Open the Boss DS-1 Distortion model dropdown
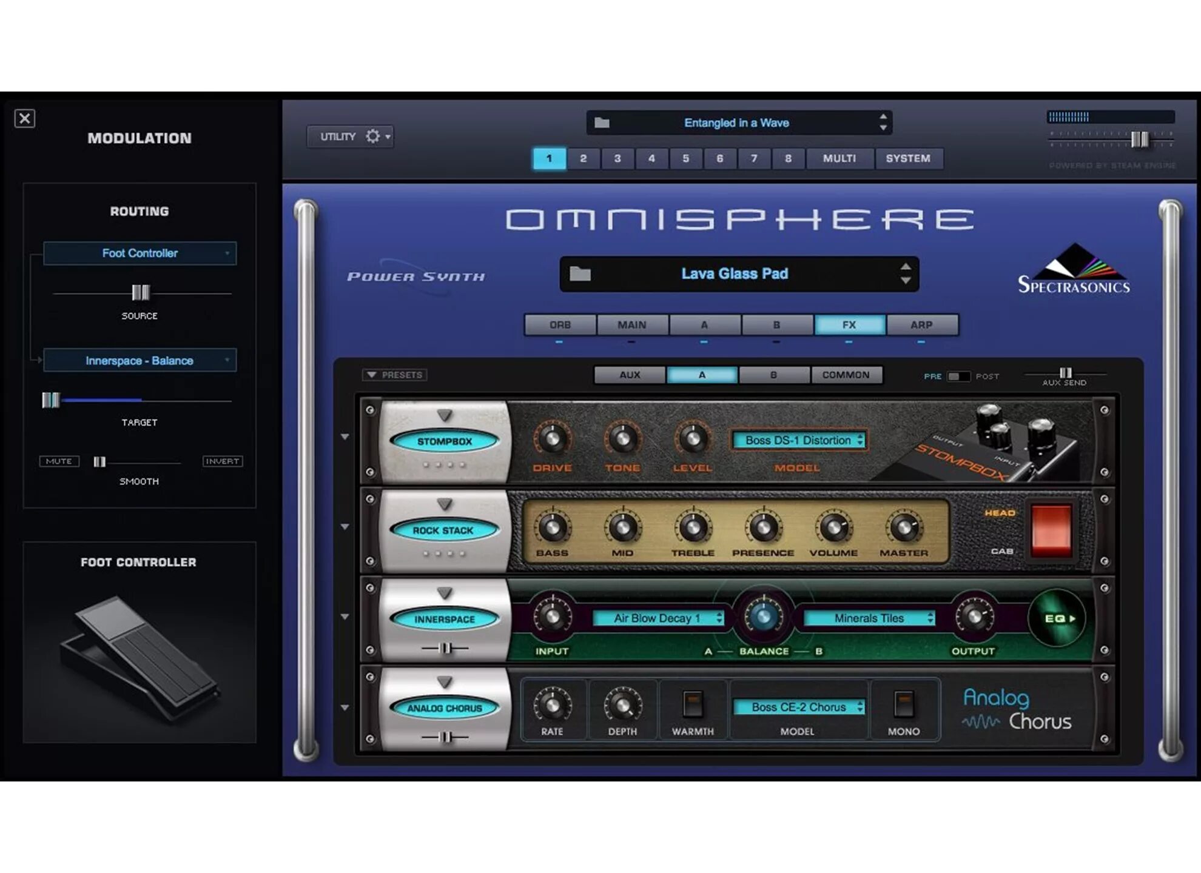This screenshot has width=1201, height=873. coord(799,441)
